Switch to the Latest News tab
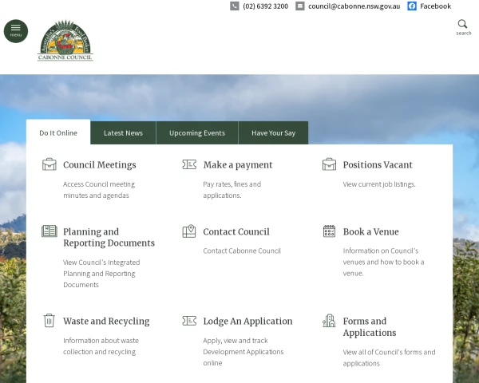479x383 pixels. click(x=123, y=132)
